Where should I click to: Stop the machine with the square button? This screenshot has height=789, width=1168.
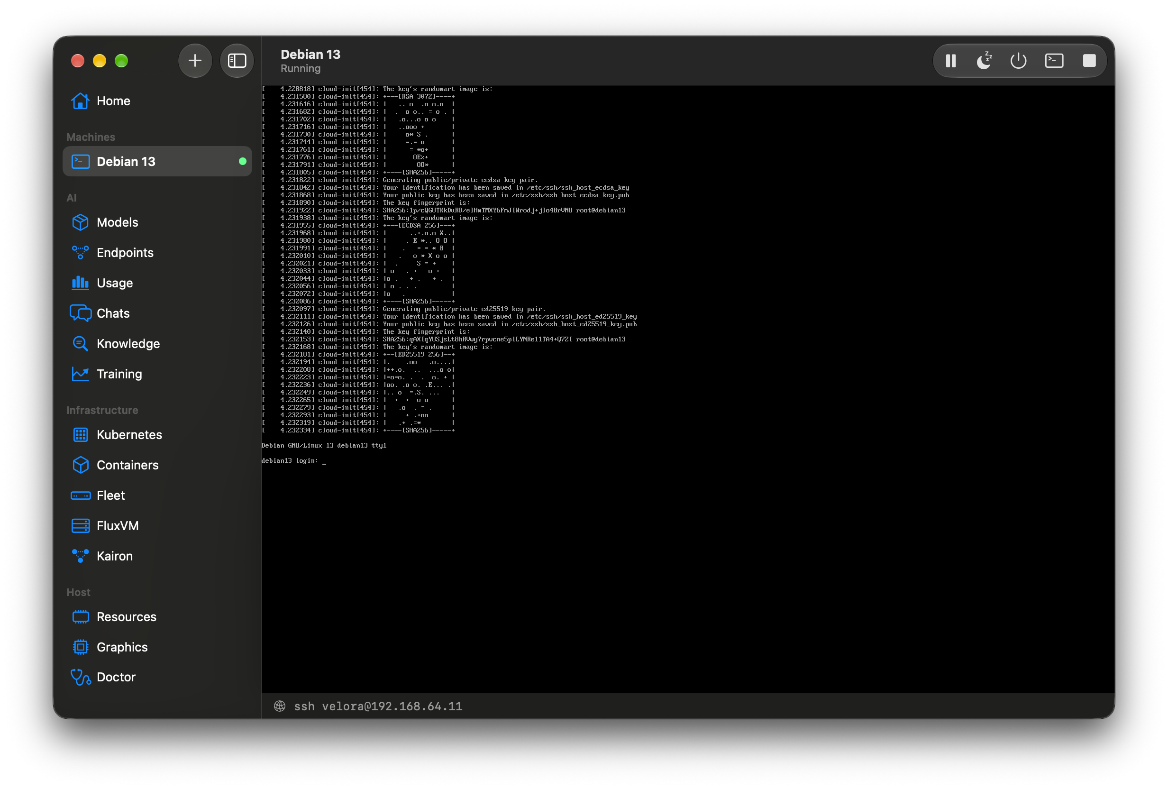(1089, 61)
